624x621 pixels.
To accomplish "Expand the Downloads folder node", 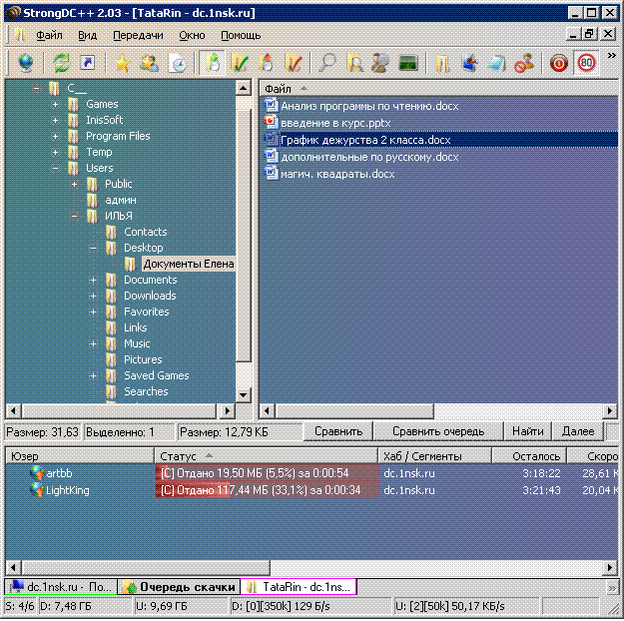I will (x=94, y=296).
